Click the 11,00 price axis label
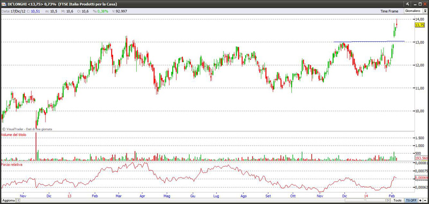Image resolution: width=429 pixels, height=204 pixels. 420,88
